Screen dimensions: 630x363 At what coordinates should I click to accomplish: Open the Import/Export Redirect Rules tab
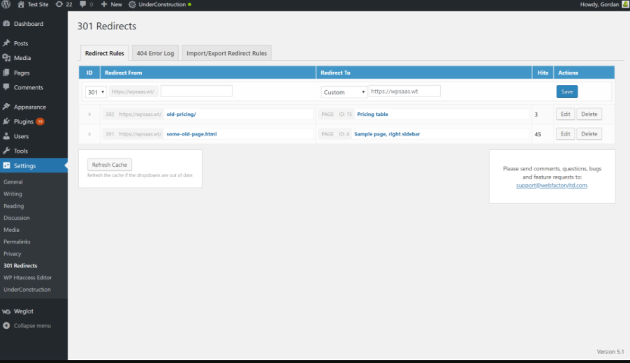(226, 53)
